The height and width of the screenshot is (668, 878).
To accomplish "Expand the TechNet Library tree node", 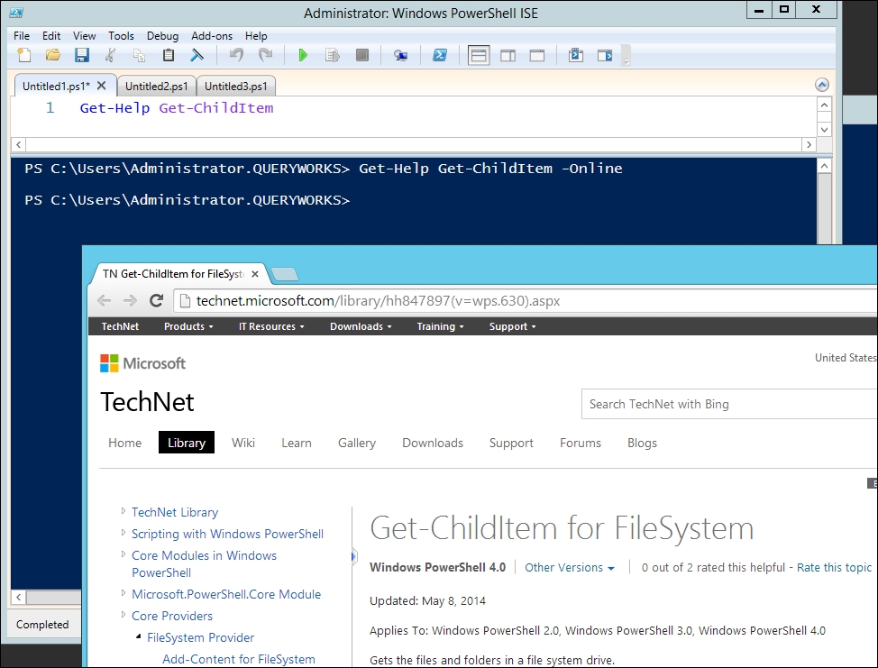I will [123, 510].
